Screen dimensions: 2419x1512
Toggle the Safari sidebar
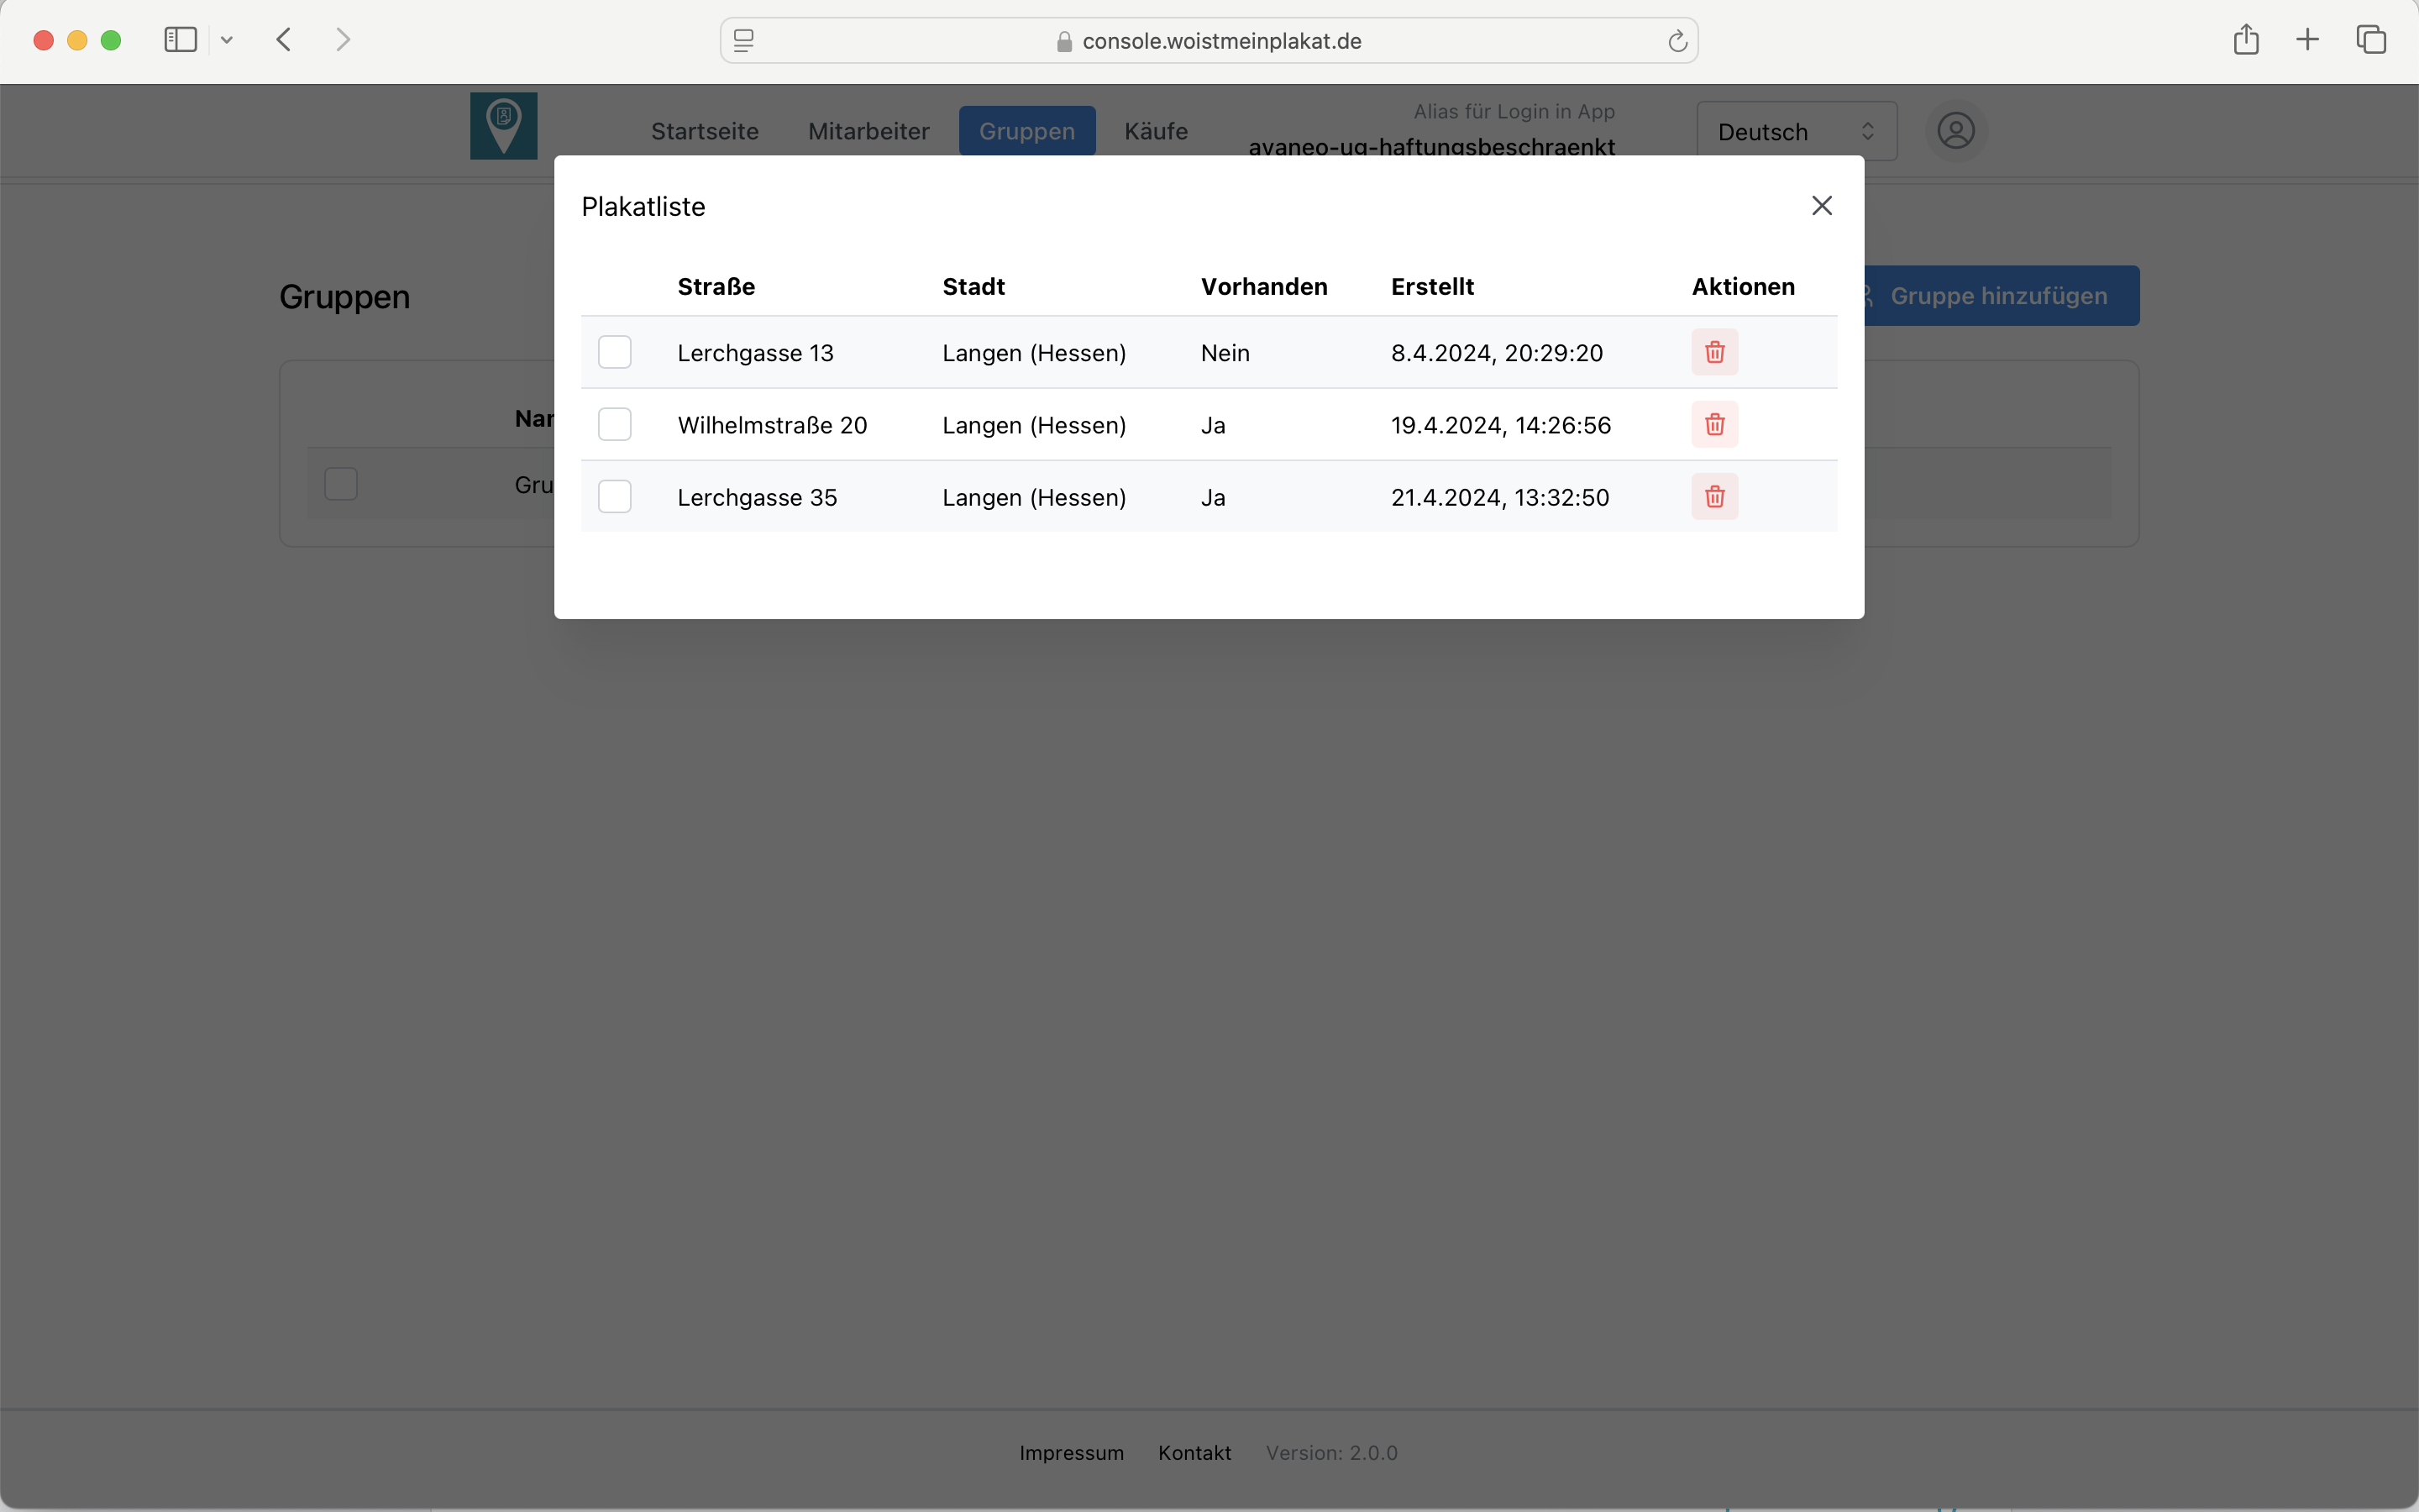[181, 40]
